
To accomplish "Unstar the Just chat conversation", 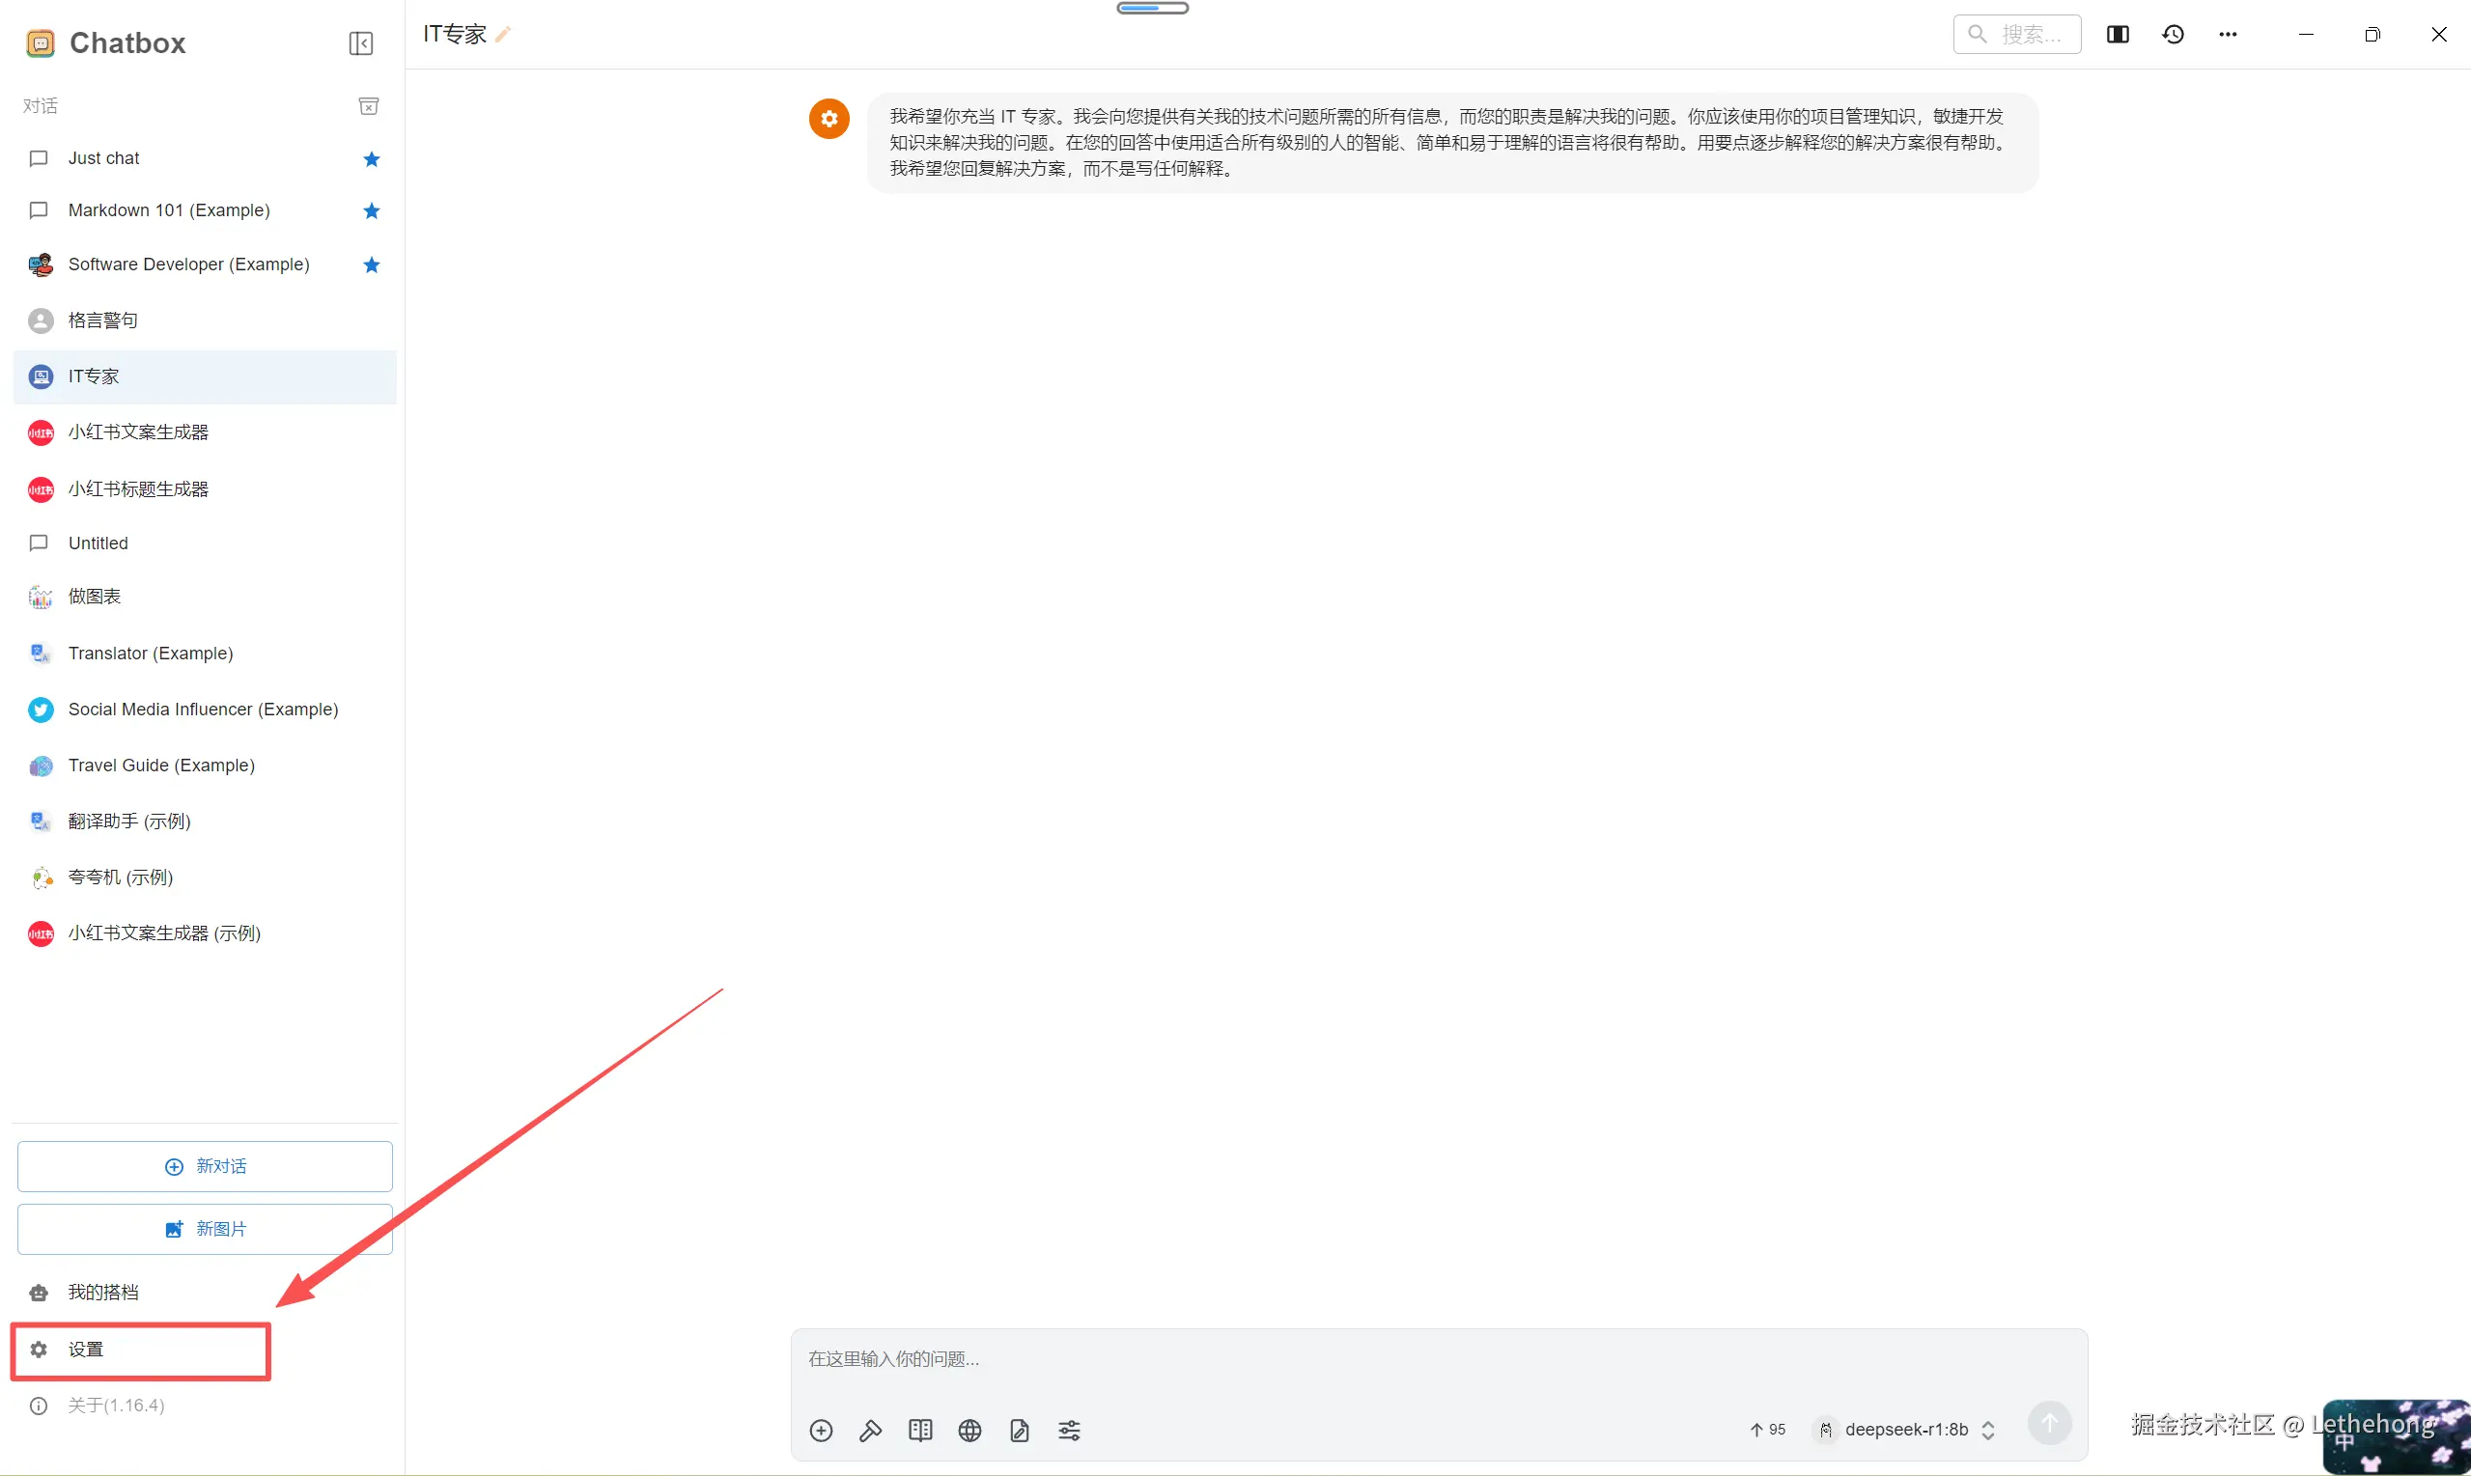I will pos(371,159).
